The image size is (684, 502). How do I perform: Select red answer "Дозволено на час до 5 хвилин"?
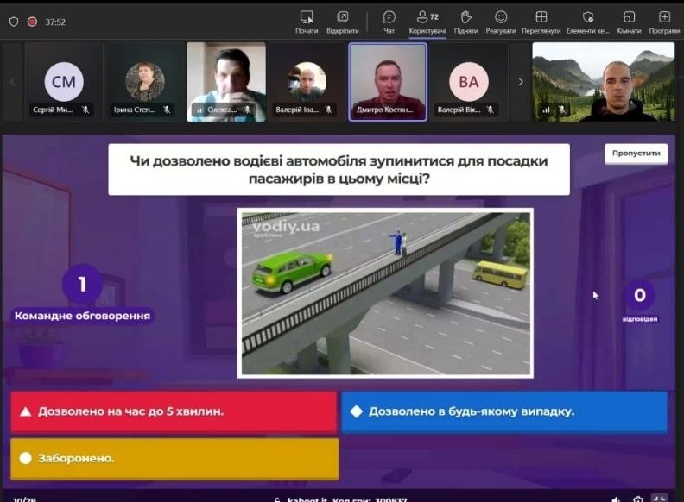pos(174,411)
